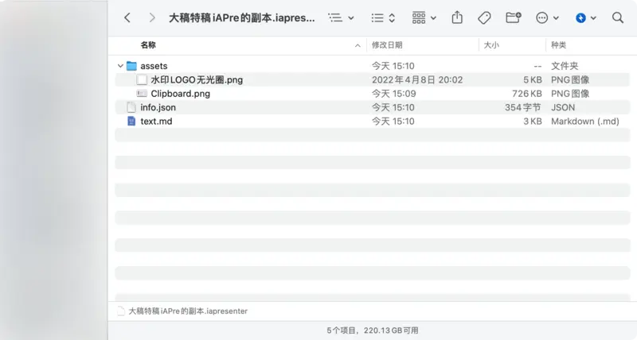637x340 pixels.
Task: Click the 5 KB size value
Action: coord(533,79)
